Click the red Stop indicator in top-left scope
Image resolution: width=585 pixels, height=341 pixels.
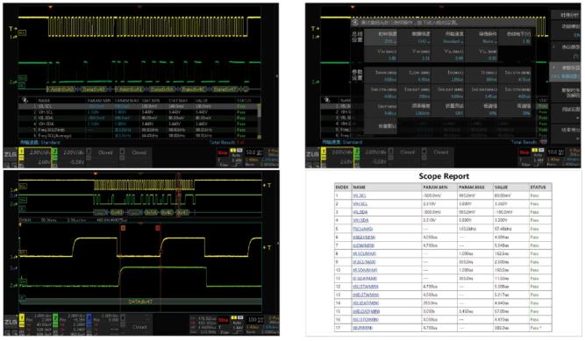pyautogui.click(x=223, y=153)
